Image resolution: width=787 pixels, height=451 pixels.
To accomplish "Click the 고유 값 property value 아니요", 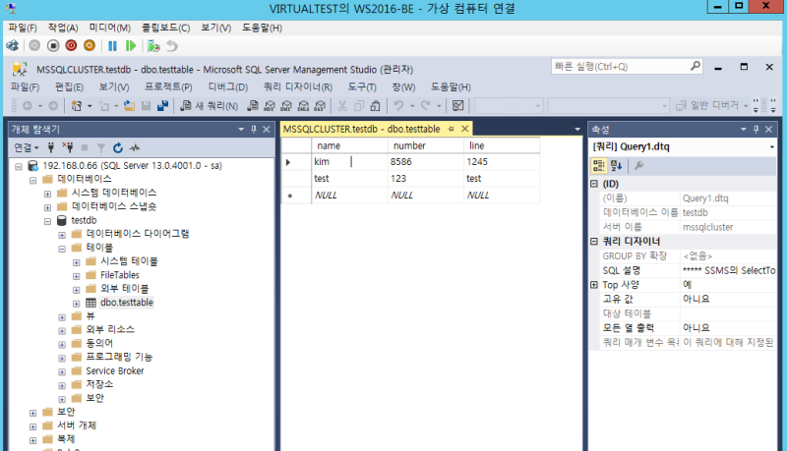I will (x=728, y=299).
